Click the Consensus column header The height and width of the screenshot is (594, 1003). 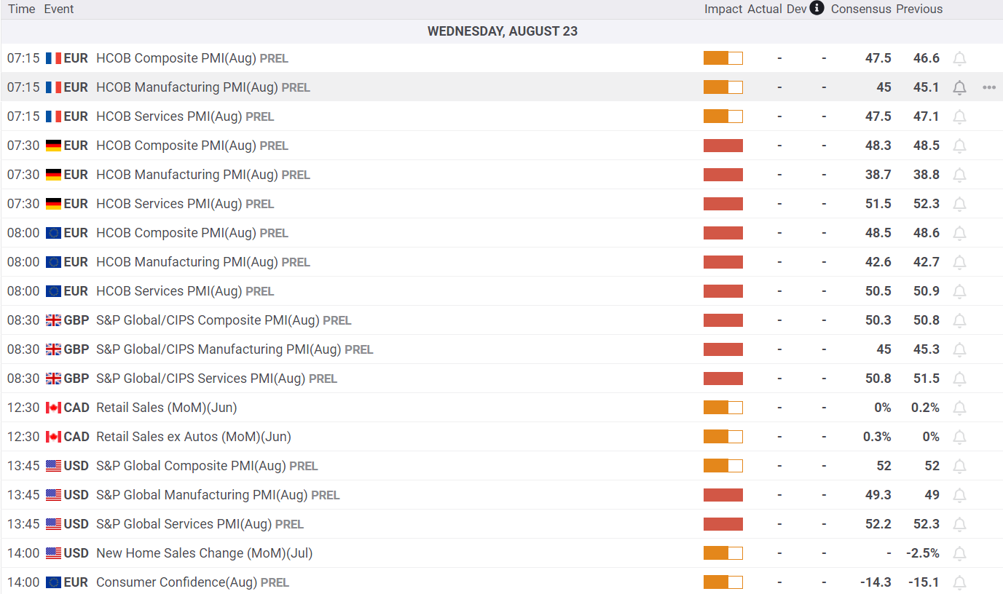click(x=861, y=9)
